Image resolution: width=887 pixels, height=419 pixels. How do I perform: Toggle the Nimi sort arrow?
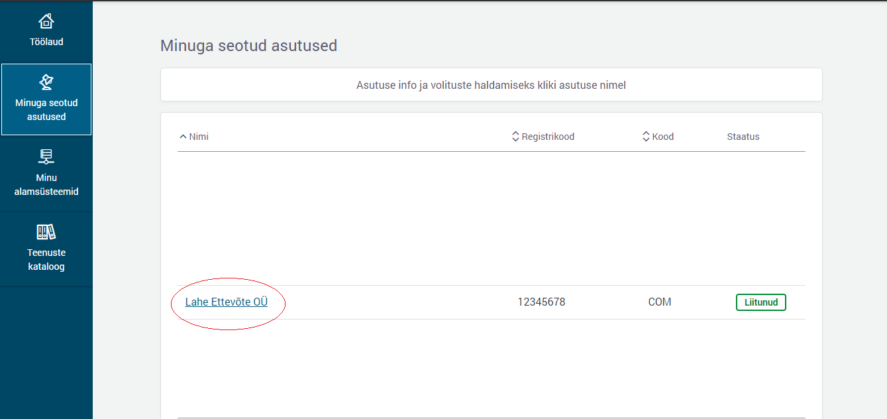pos(183,137)
